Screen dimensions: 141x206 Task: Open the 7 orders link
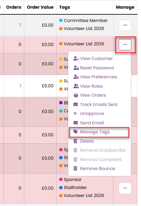(20, 25)
